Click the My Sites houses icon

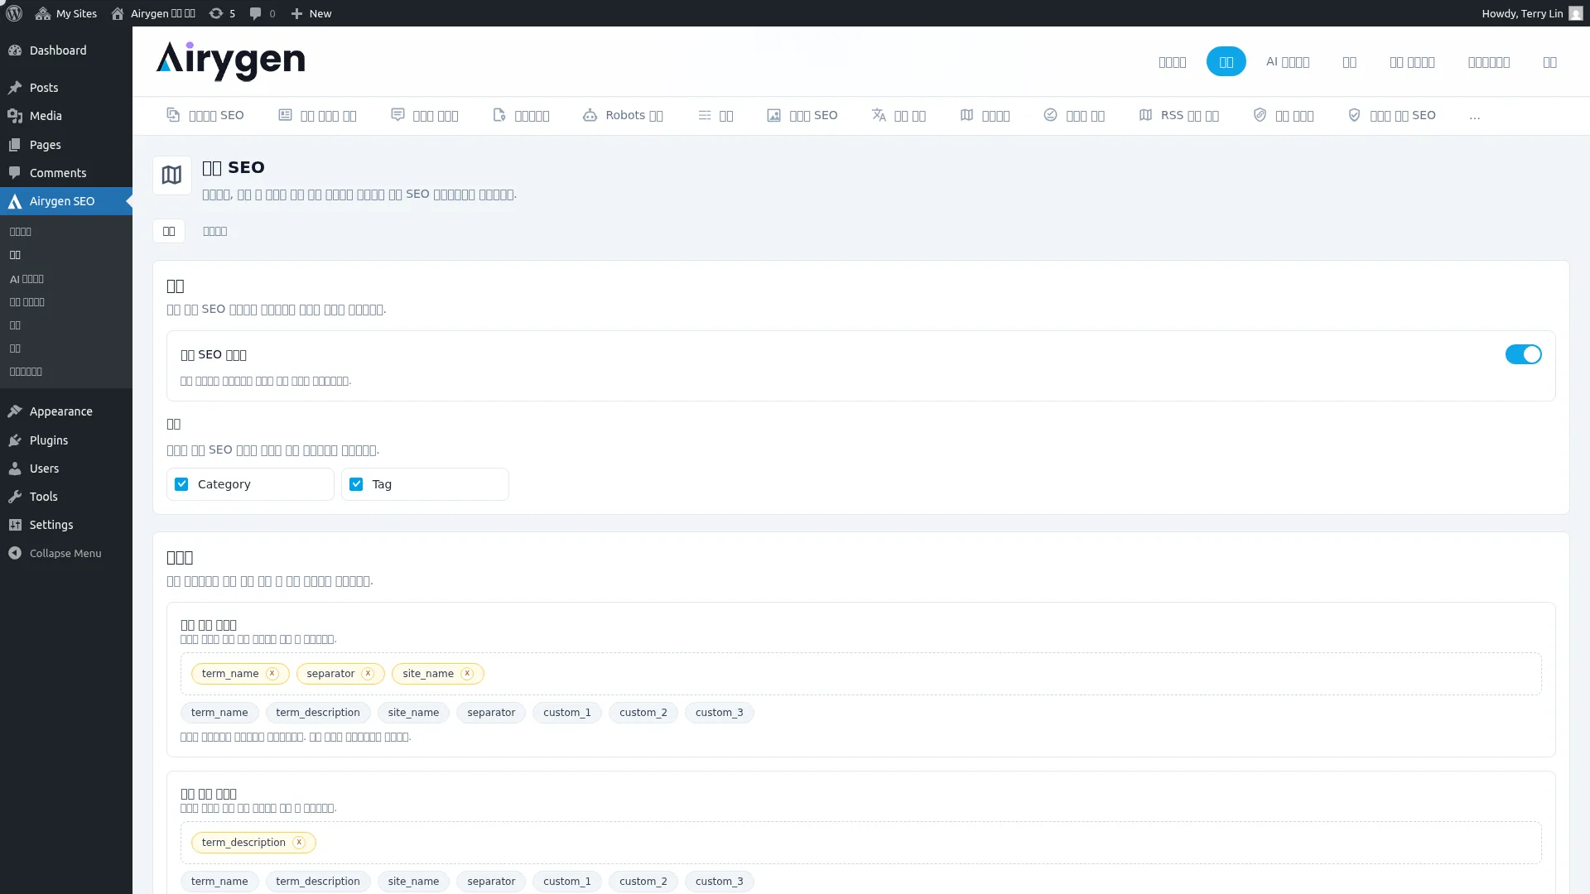(x=43, y=13)
